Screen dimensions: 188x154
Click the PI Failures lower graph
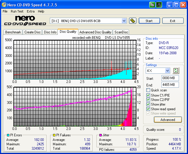pyautogui.click(x=75, y=106)
